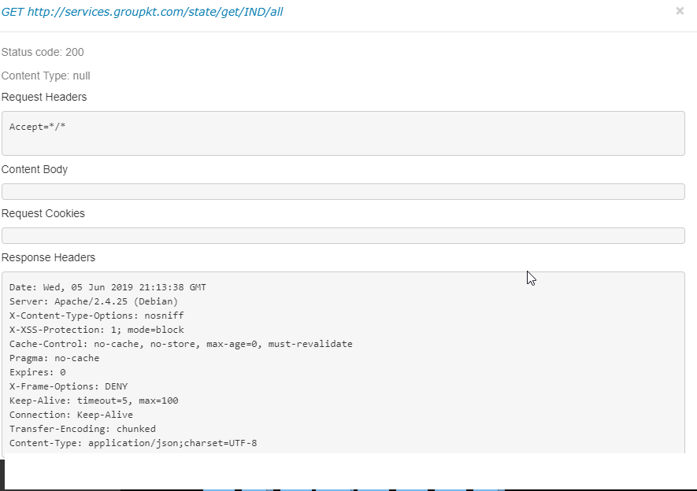Click the Content-Type: application/json header line
The width and height of the screenshot is (697, 491).
(133, 443)
